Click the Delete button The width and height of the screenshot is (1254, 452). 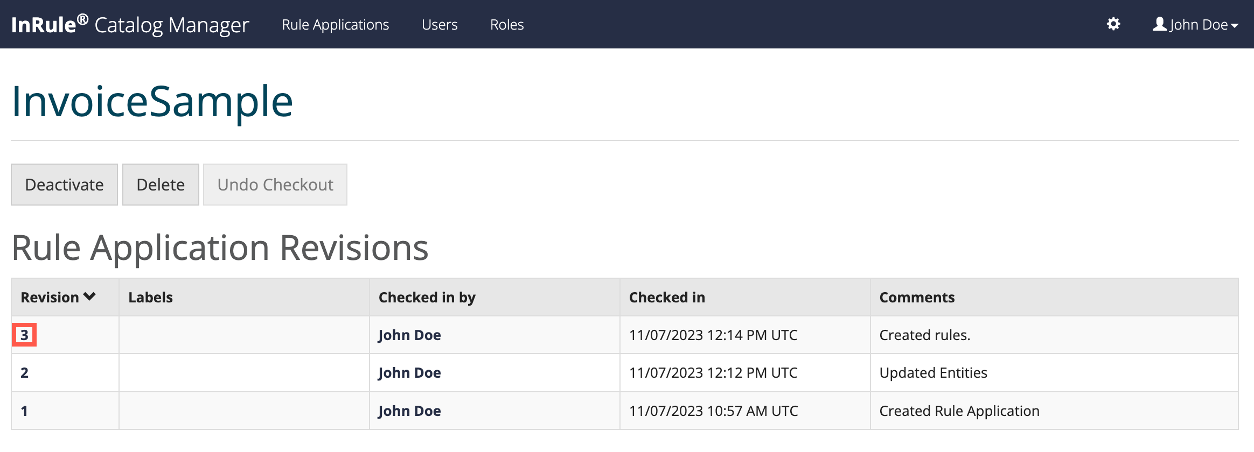point(161,185)
